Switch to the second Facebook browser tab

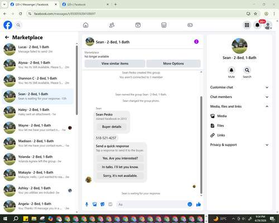85,4
